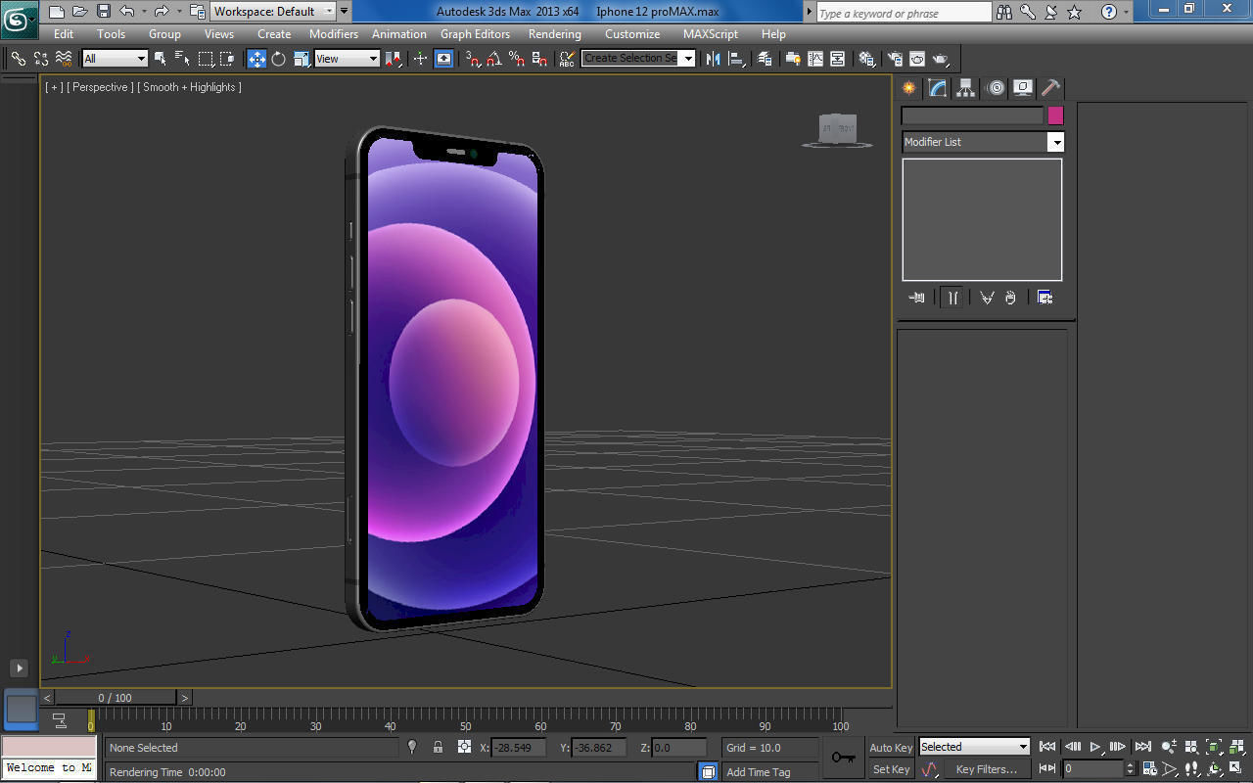Toggle the Selection Lock padlock
Image resolution: width=1253 pixels, height=783 pixels.
(438, 747)
